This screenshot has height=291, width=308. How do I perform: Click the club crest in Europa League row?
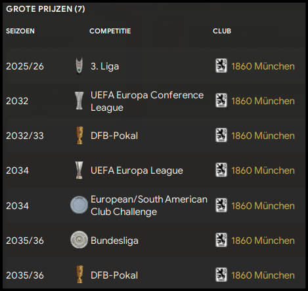coord(221,170)
